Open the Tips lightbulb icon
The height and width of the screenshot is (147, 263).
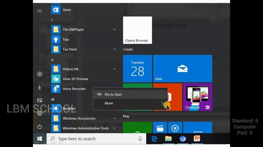pos(56,39)
